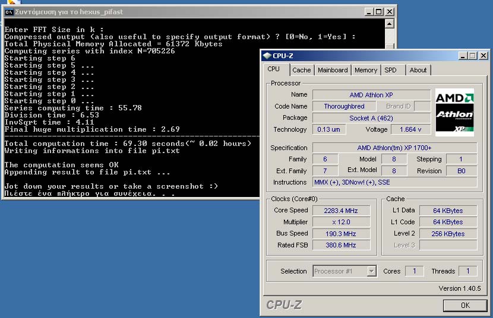This screenshot has width=493, height=318.
Task: Click the console window C:\ icon
Action: (9, 12)
